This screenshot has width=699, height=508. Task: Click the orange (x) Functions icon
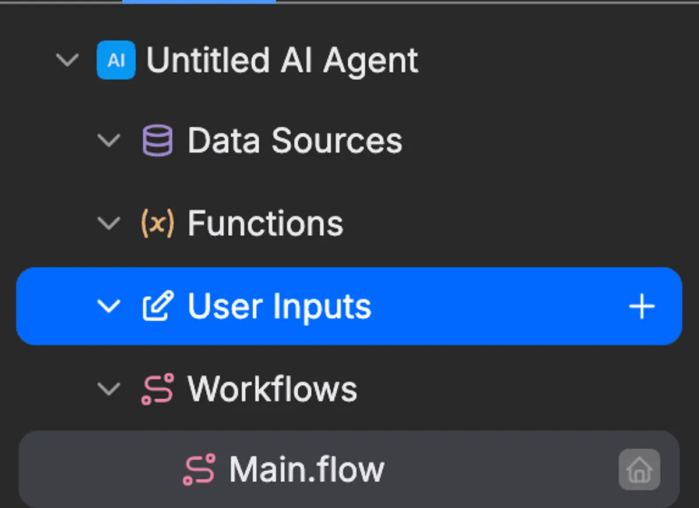[x=157, y=223]
